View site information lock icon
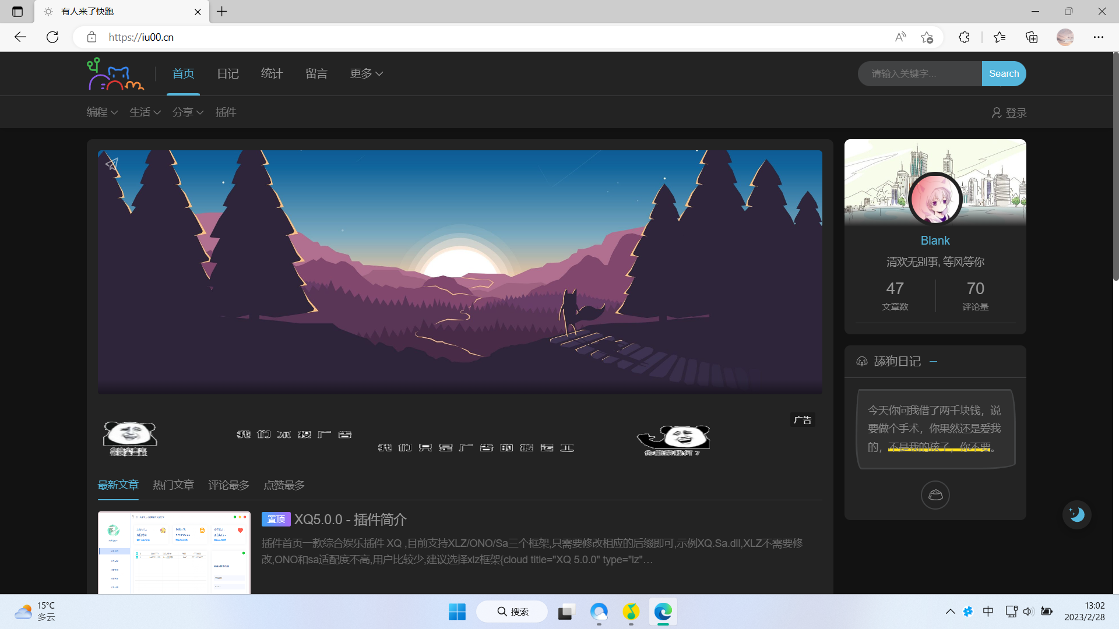This screenshot has height=629, width=1119. tap(92, 37)
